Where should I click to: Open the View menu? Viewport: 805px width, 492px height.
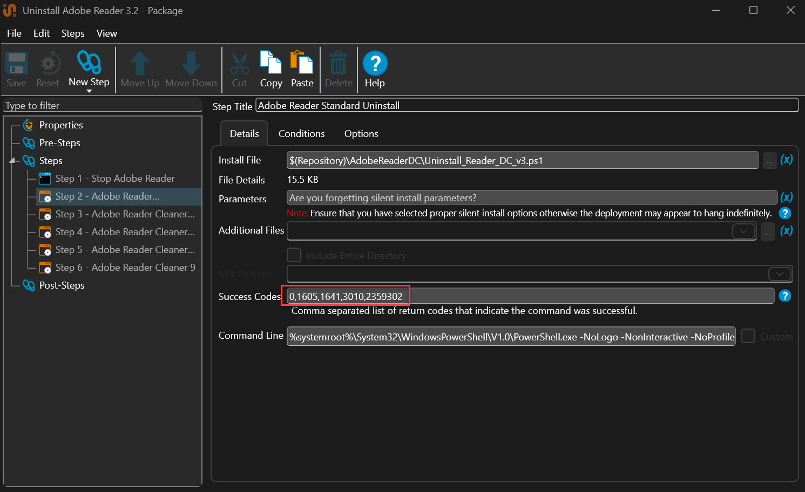coord(107,33)
